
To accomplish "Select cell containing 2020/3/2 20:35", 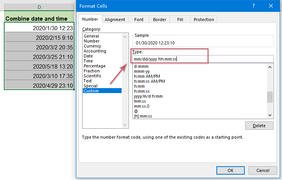I will [x=39, y=47].
